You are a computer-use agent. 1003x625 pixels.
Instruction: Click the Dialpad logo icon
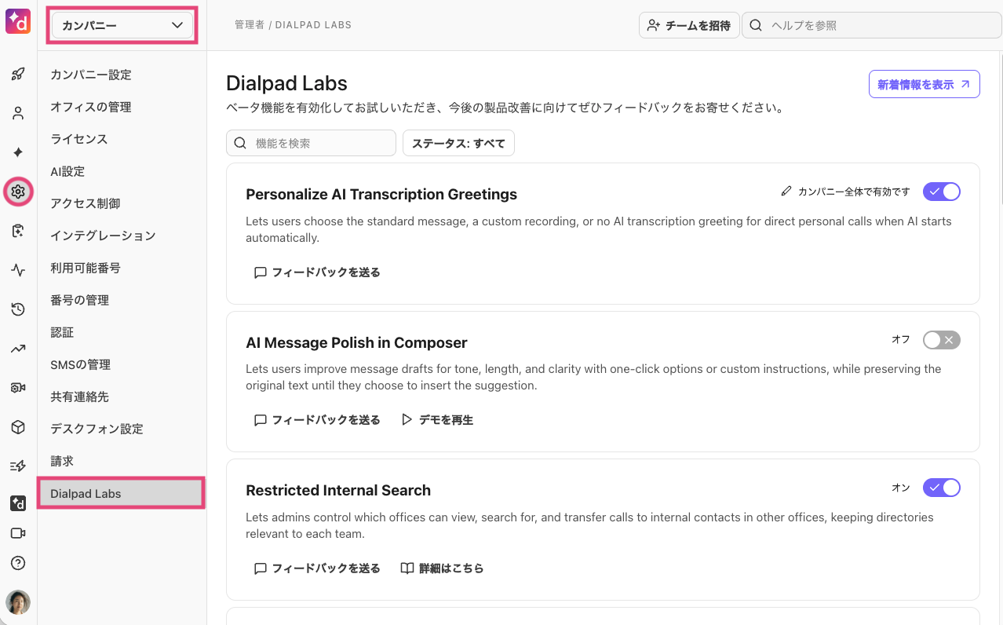18,22
